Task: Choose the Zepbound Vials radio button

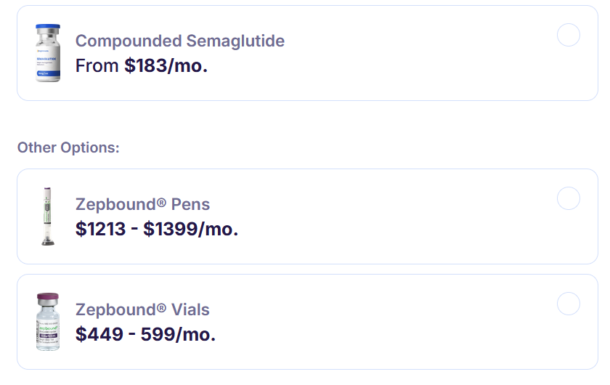Action: tap(568, 304)
